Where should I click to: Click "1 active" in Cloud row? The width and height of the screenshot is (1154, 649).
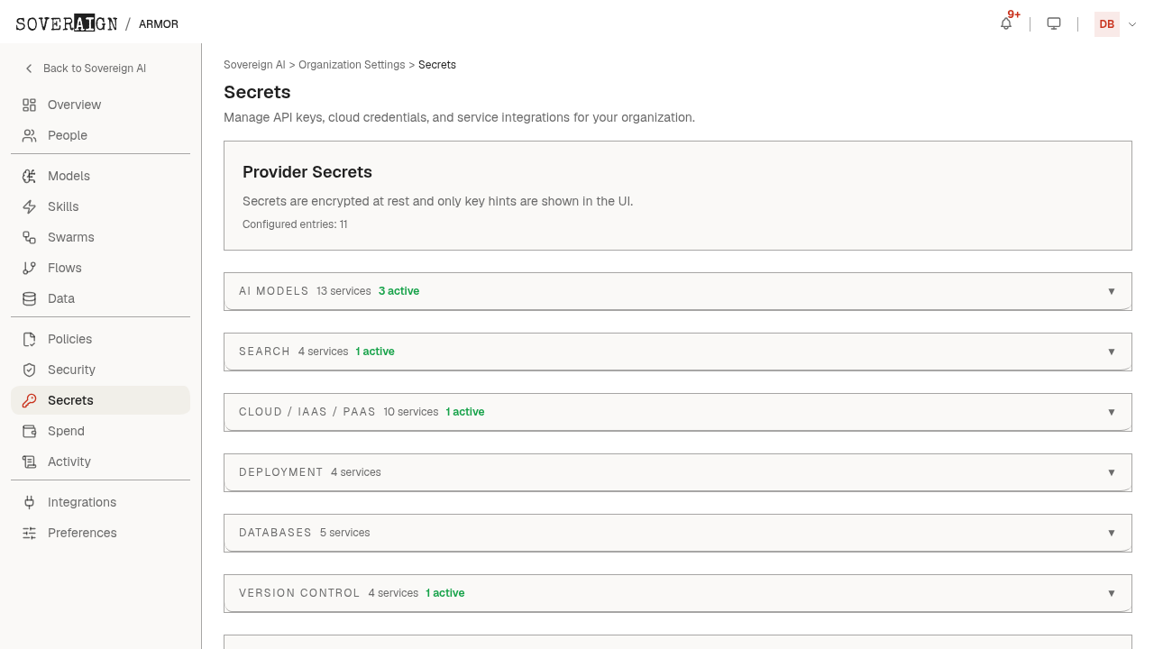pyautogui.click(x=465, y=412)
